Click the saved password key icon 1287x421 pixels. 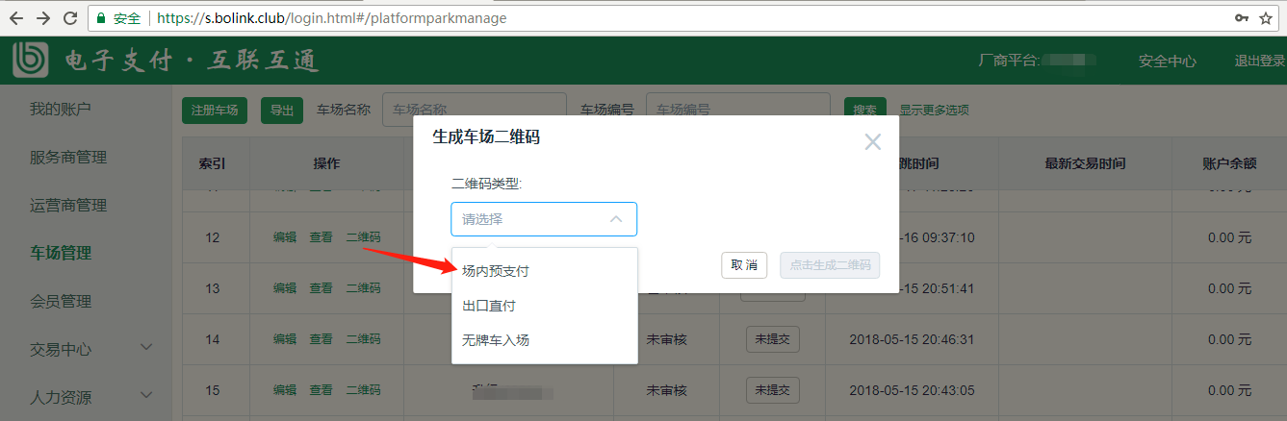point(1241,18)
